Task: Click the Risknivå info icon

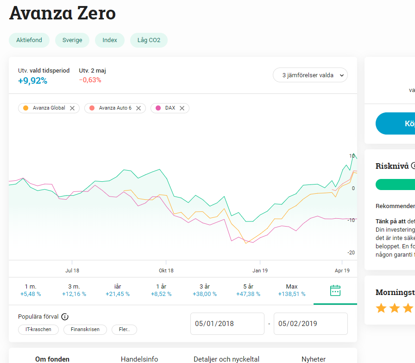Action: [414, 166]
